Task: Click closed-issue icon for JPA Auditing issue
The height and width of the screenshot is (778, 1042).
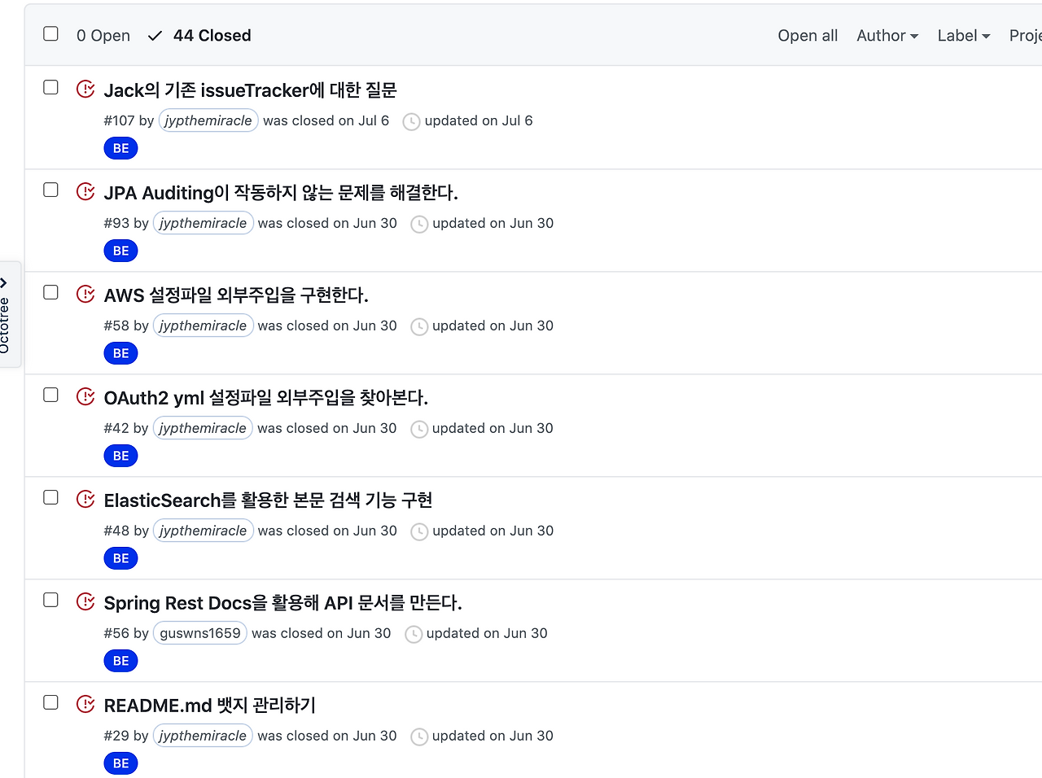Action: [85, 191]
